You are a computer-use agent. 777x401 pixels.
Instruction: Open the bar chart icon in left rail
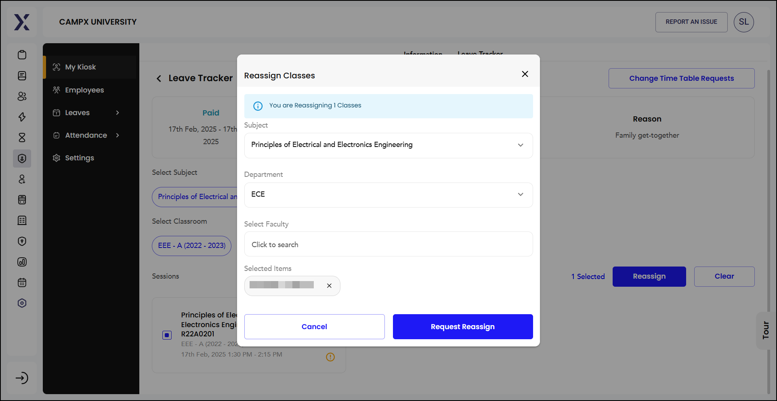[x=22, y=262]
